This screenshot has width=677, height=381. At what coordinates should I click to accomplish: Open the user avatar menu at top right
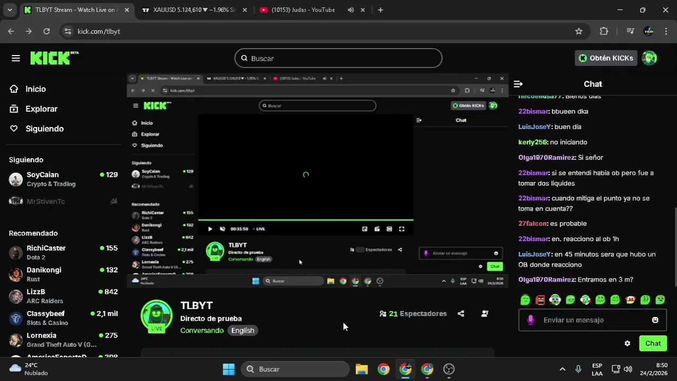tap(649, 58)
